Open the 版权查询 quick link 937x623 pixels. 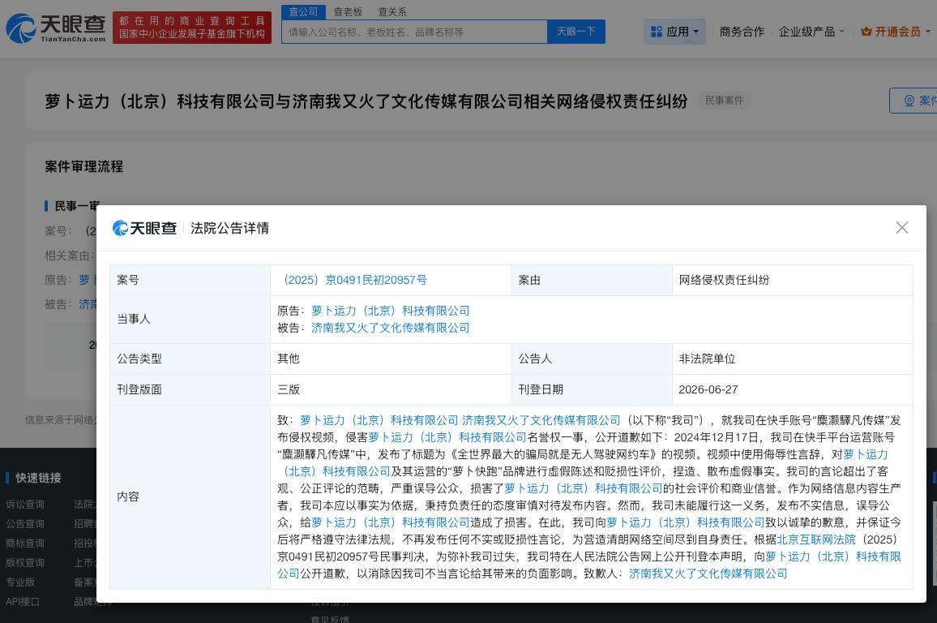[25, 563]
